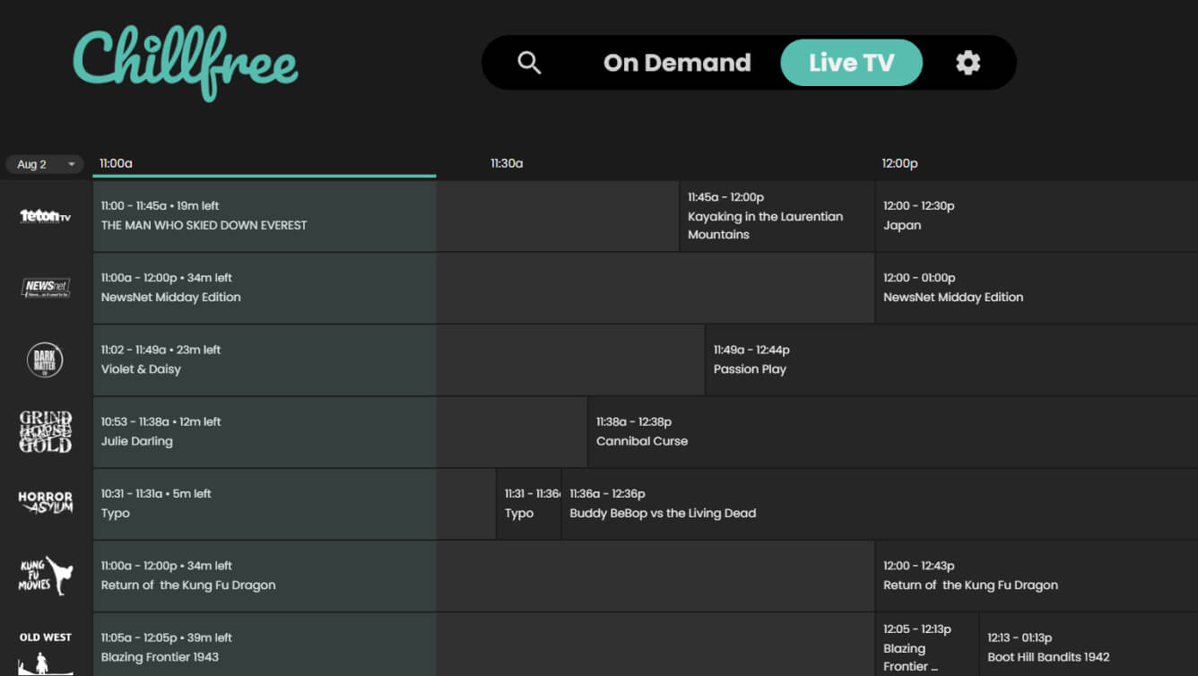
Task: Click the 12:00p time marker
Action: [899, 163]
